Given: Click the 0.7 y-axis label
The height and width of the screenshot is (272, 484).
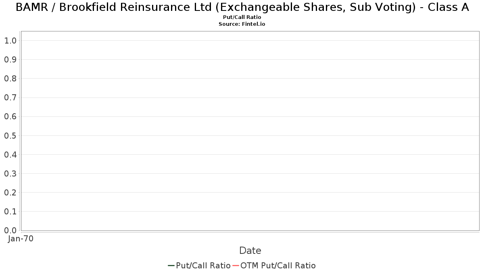Looking at the screenshot, I should click(10, 98).
